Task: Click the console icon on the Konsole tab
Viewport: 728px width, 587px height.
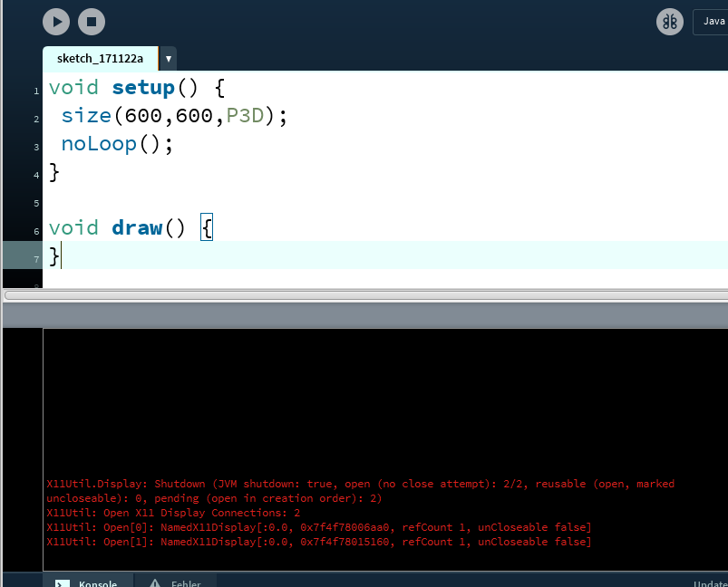Action: click(63, 583)
